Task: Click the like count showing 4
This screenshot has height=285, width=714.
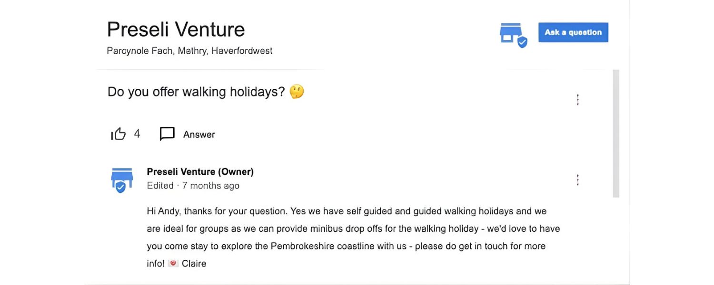Action: (138, 133)
